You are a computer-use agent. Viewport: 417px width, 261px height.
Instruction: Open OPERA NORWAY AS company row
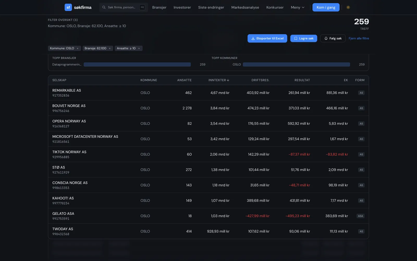(x=208, y=123)
